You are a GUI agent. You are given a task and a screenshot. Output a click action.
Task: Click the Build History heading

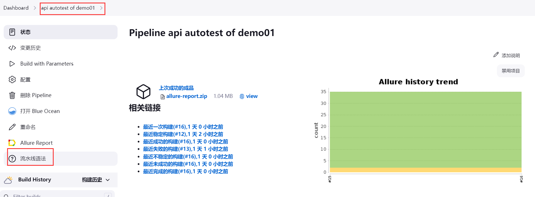[35, 180]
